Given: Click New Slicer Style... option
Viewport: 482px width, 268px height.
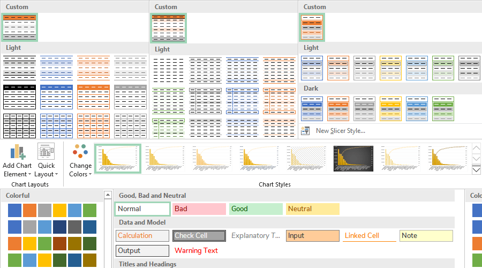Looking at the screenshot, I should pos(340,131).
